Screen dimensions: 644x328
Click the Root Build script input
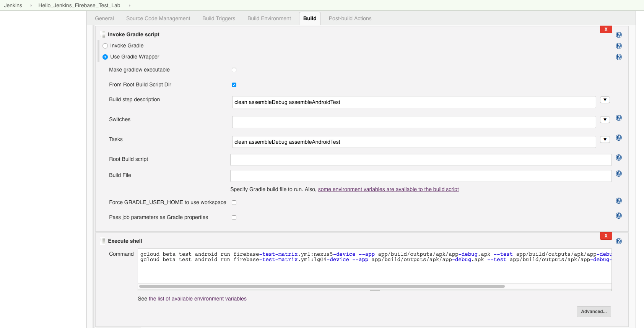[421, 160]
